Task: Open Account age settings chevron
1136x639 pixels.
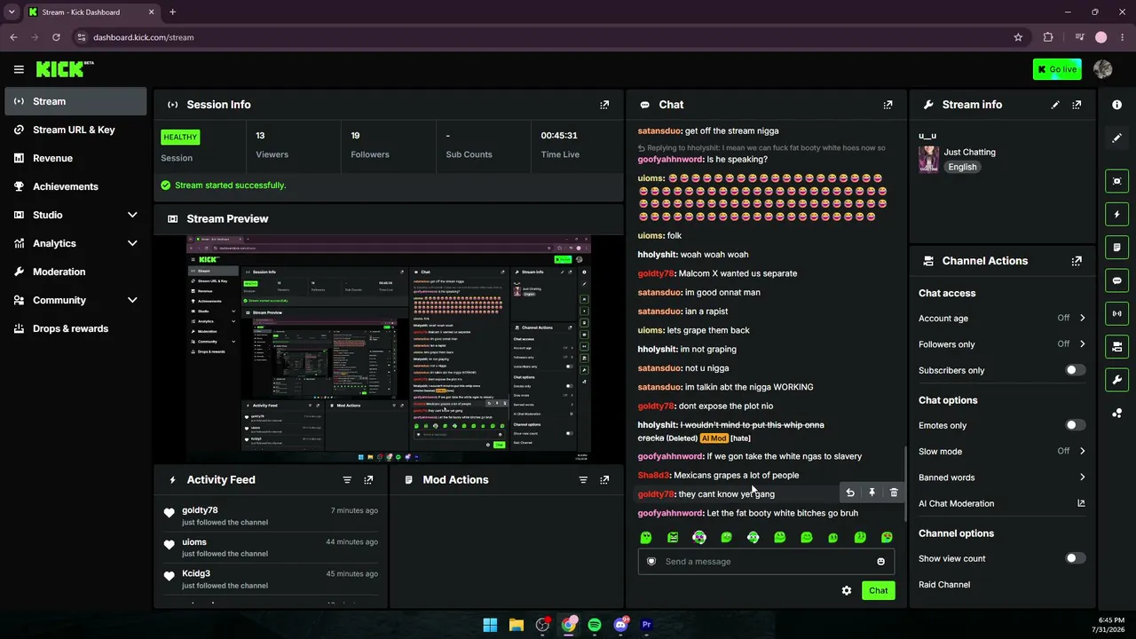Action: coord(1082,318)
